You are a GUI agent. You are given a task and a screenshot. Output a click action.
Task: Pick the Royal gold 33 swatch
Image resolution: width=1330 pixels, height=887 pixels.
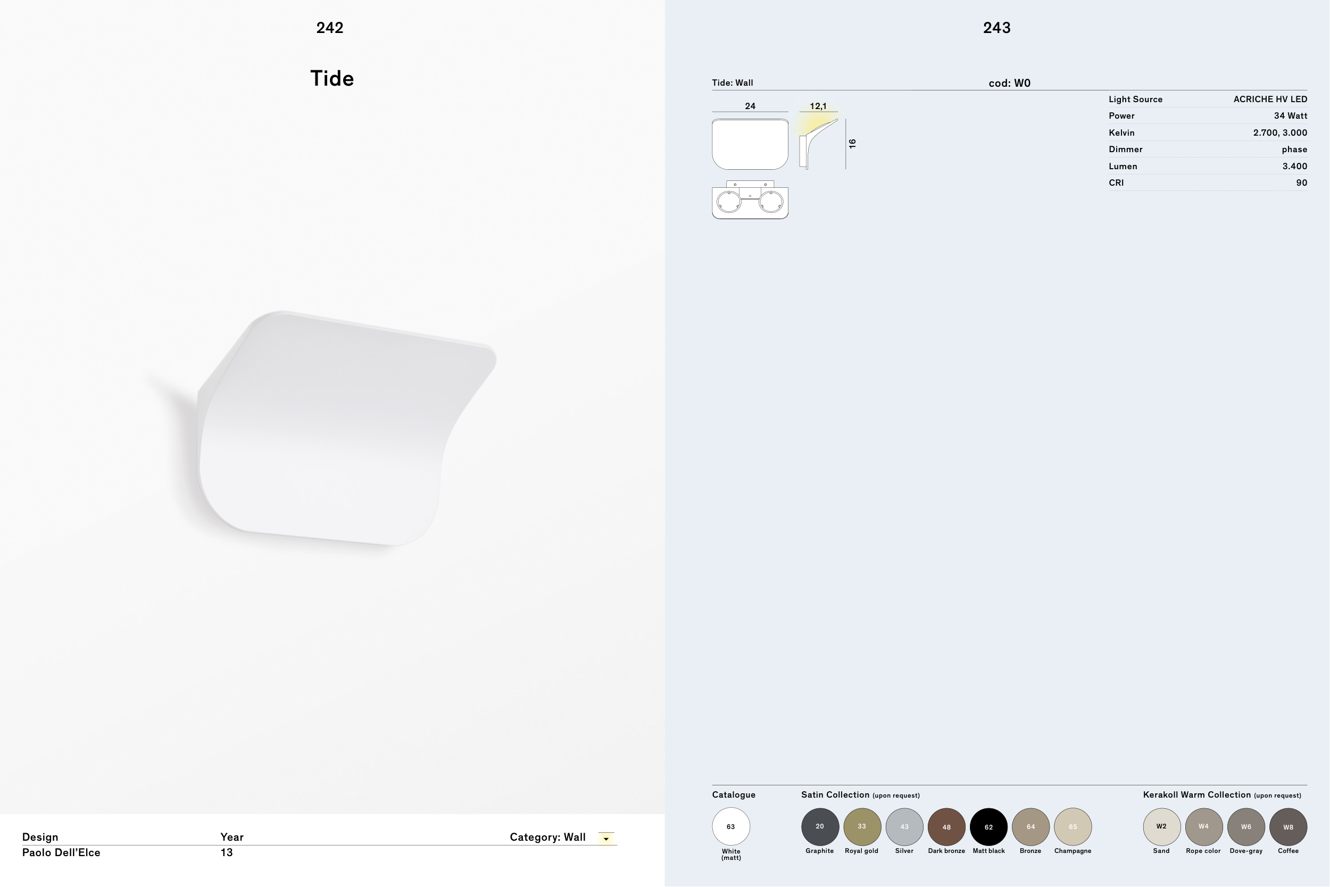point(862,826)
